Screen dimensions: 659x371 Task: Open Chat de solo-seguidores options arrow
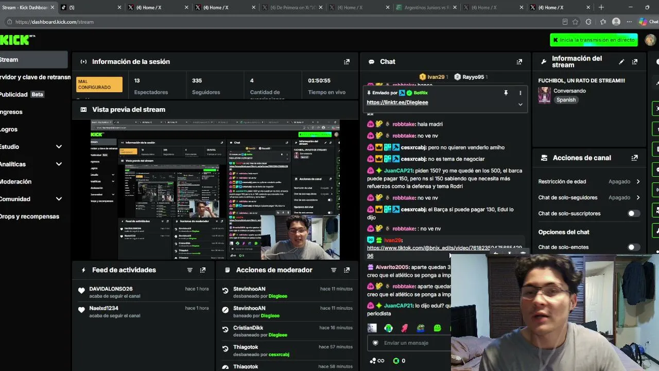[x=638, y=197]
